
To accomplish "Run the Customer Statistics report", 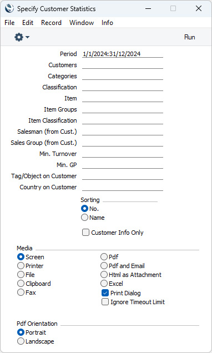I will [x=189, y=37].
